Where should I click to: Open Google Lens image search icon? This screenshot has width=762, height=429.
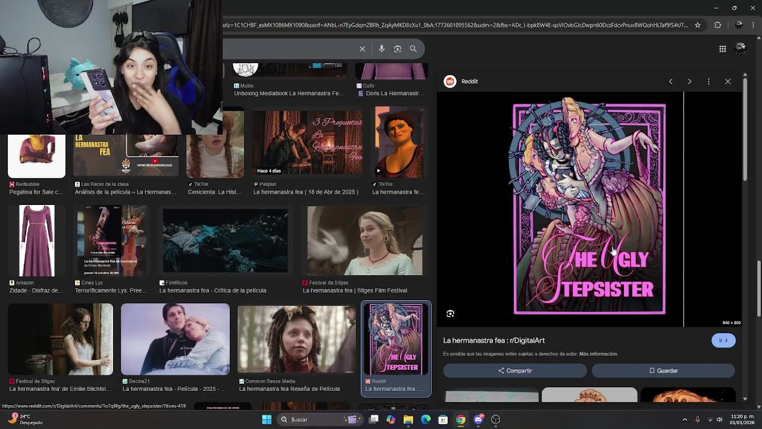pos(398,49)
